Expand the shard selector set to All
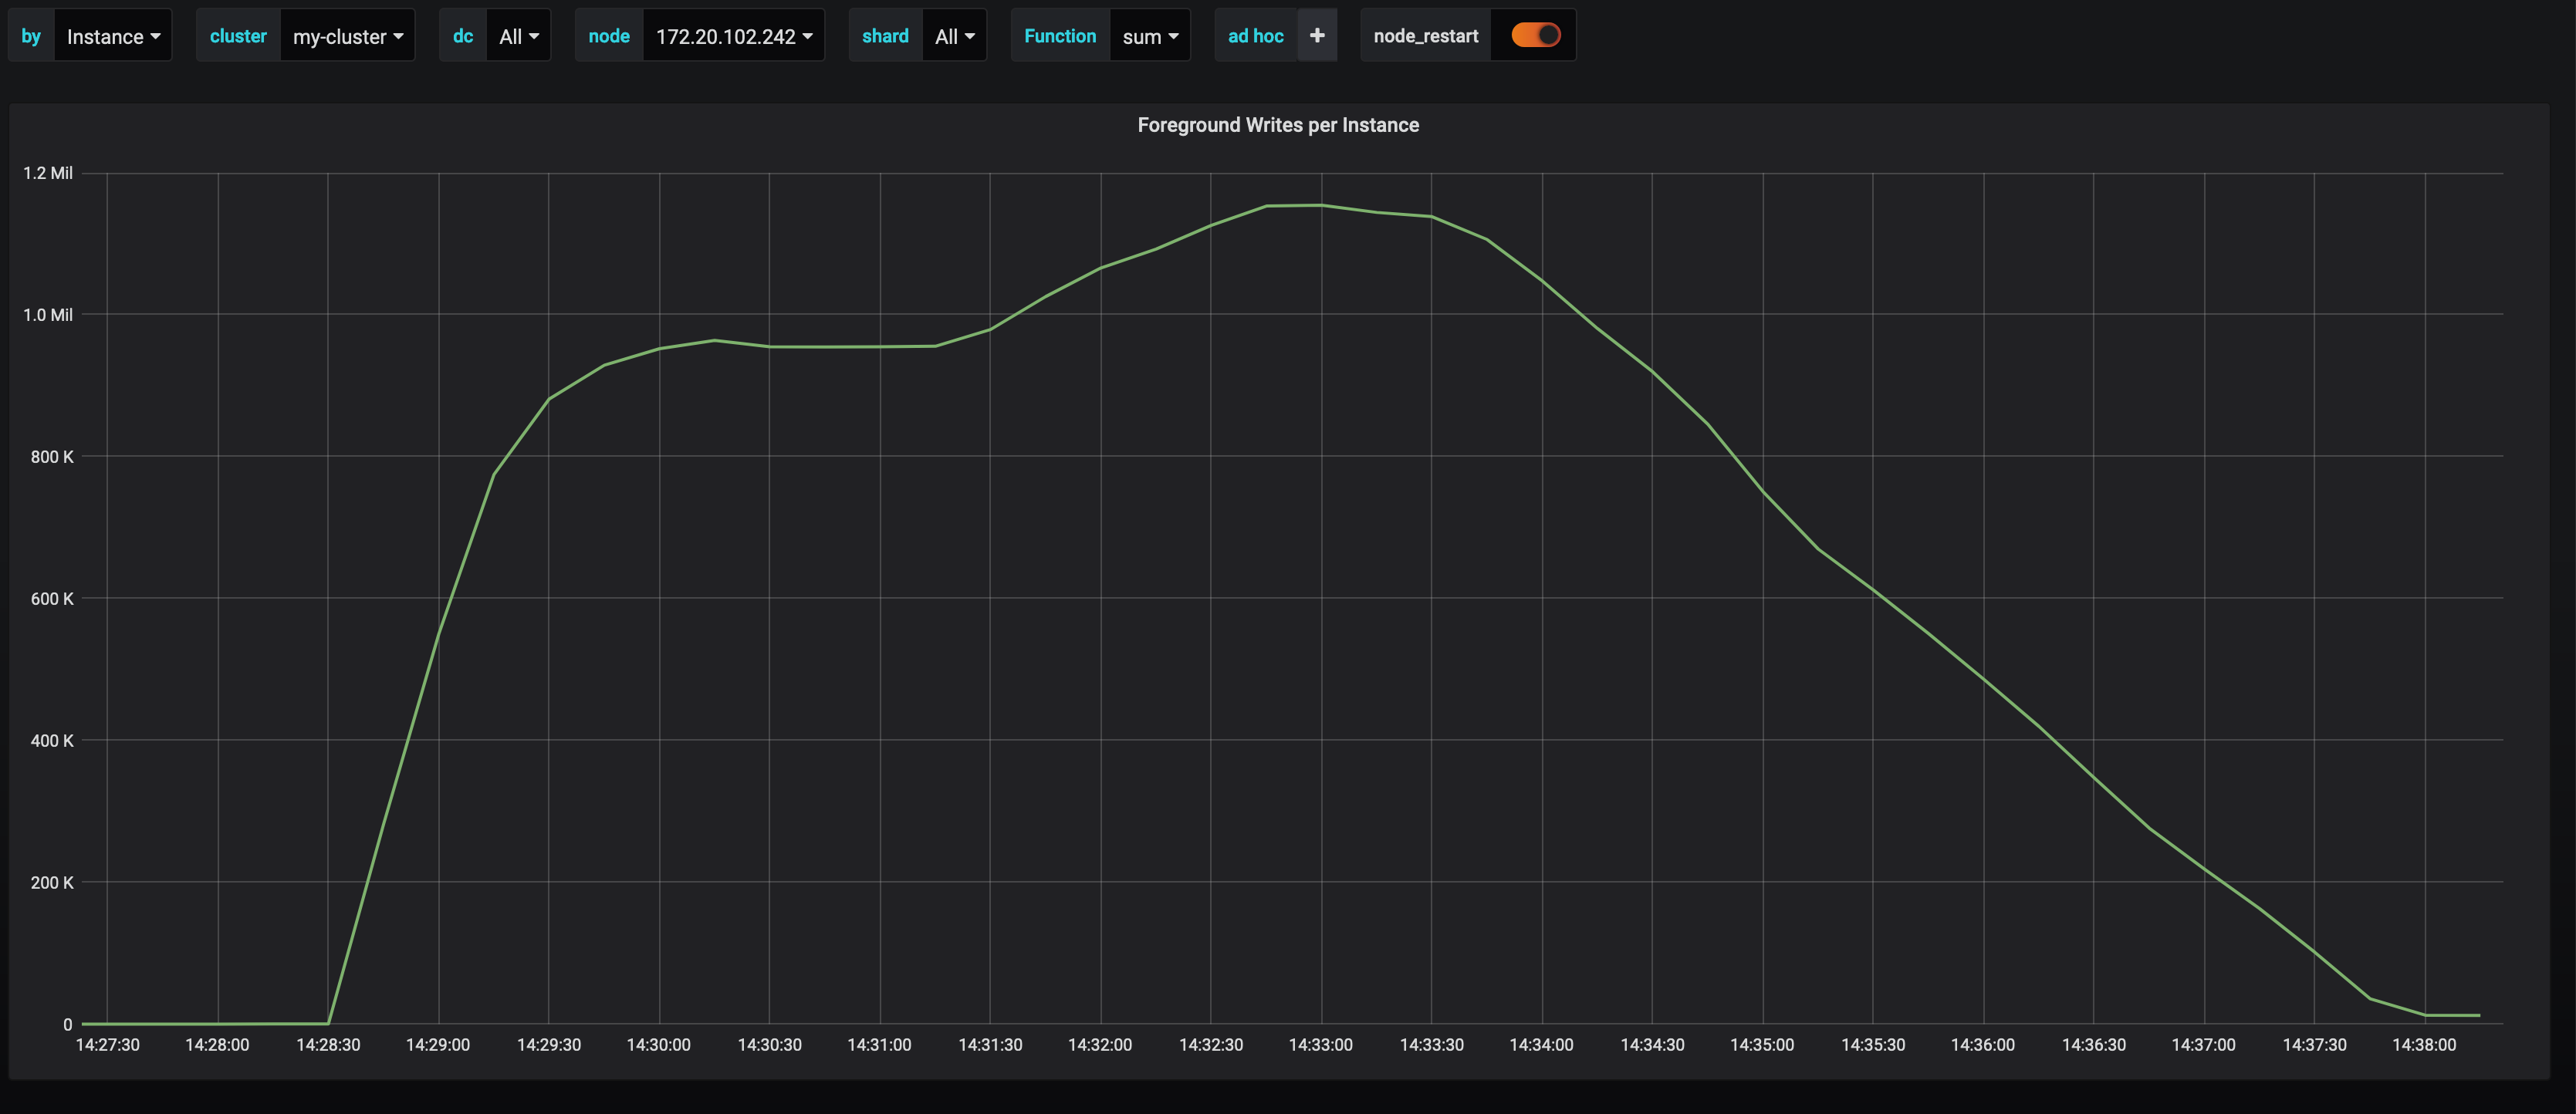2576x1114 pixels. coord(953,35)
